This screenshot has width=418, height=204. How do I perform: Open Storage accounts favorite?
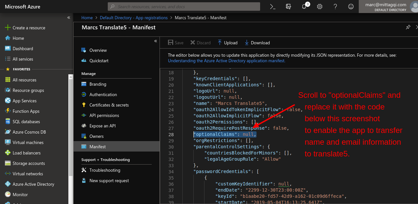[x=25, y=163]
